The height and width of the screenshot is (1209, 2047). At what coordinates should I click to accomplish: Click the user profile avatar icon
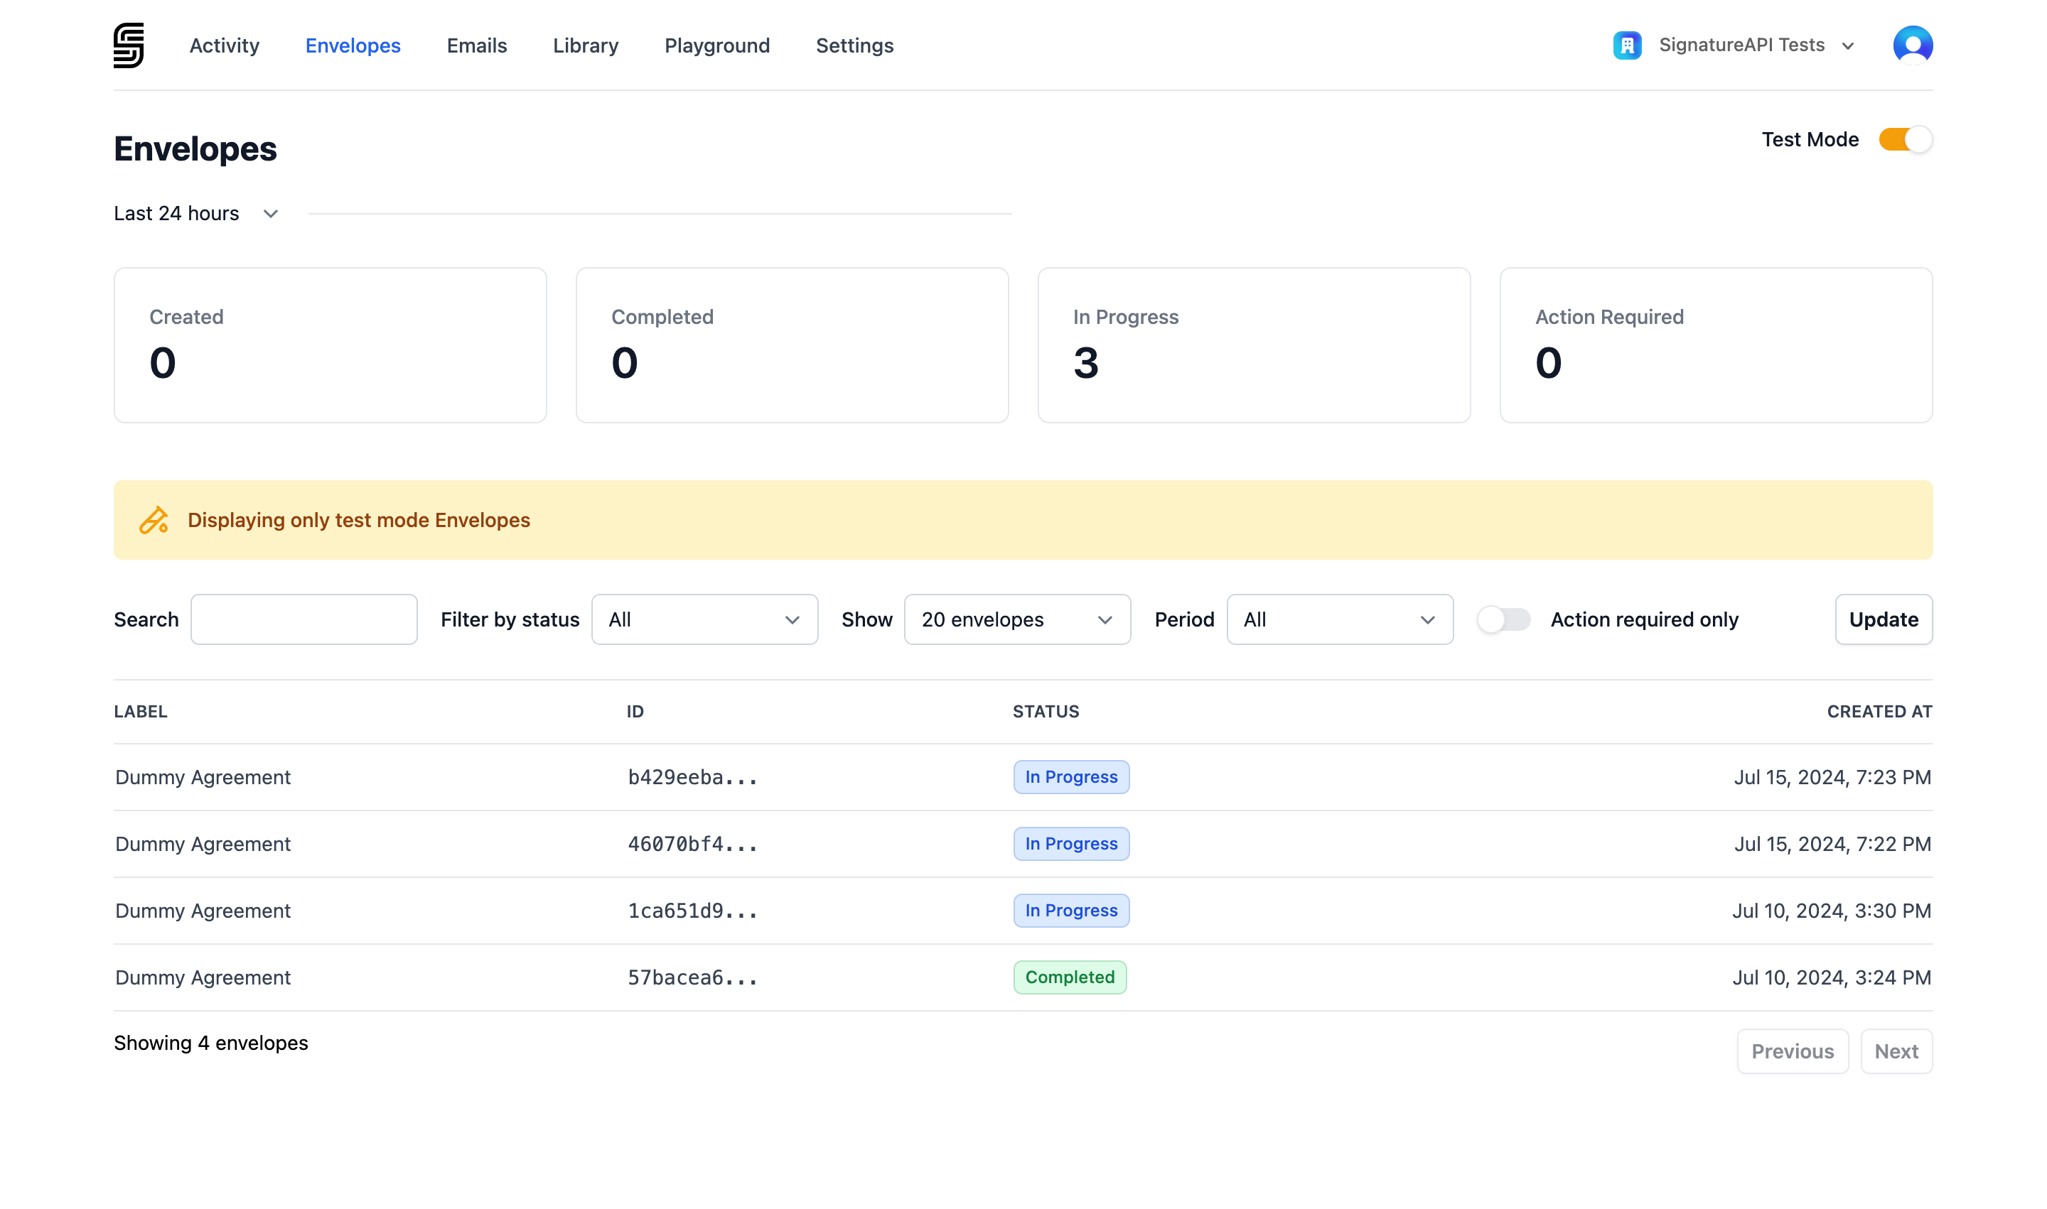1912,45
